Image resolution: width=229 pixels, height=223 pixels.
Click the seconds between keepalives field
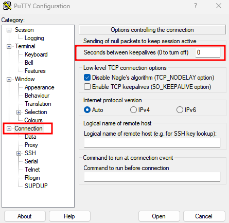tap(208, 52)
